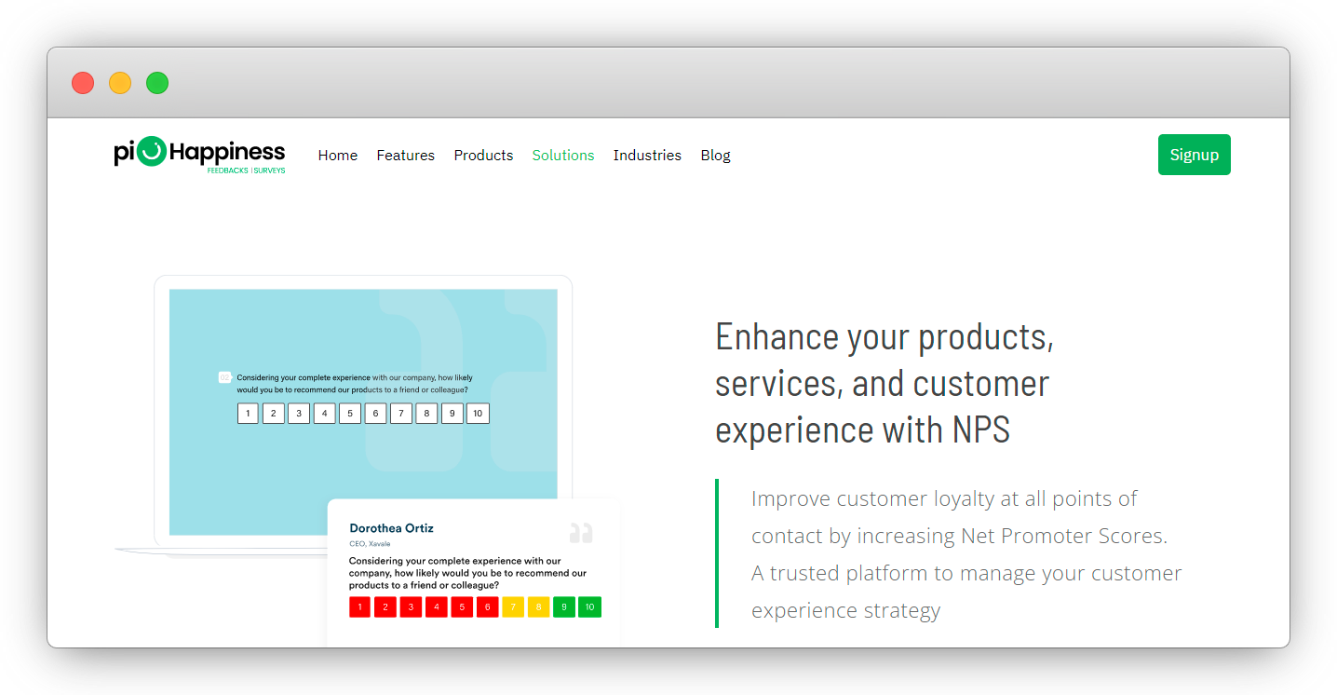Select rating 1 on the survey mockup scale
This screenshot has height=695, width=1337.
(x=248, y=413)
